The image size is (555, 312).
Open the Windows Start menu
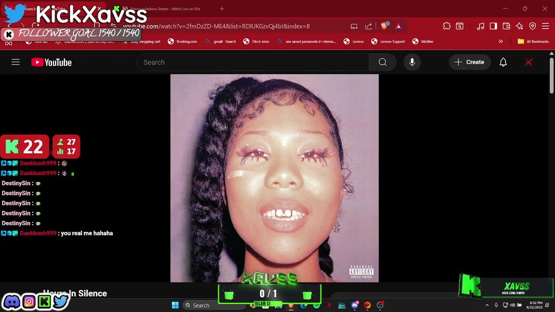click(175, 305)
